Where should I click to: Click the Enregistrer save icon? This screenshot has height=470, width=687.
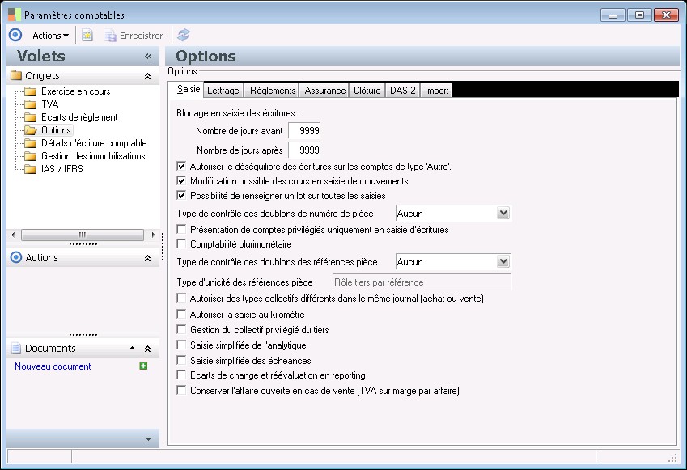pos(110,36)
